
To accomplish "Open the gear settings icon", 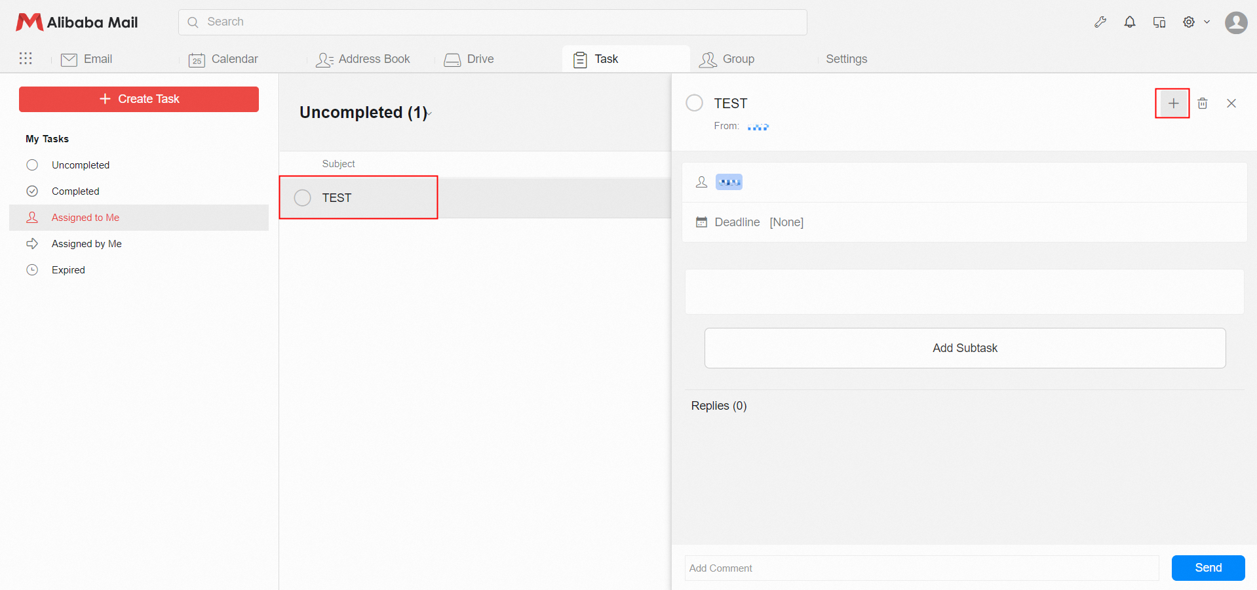I will 1189,22.
